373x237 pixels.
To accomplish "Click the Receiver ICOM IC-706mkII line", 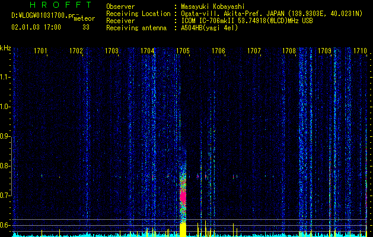I will click(x=247, y=21).
